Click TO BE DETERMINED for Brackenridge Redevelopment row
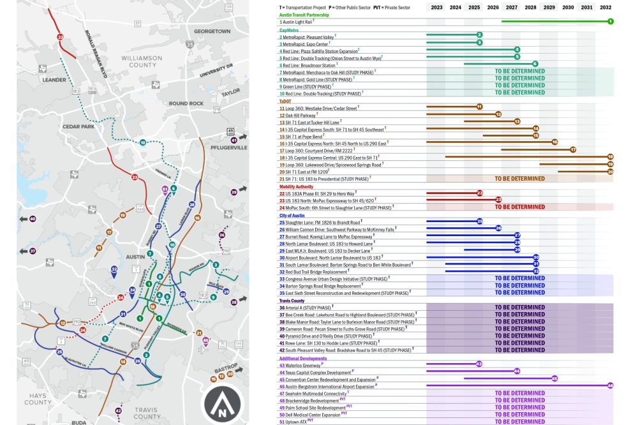Screen dimensions: 638x425 [519, 401]
